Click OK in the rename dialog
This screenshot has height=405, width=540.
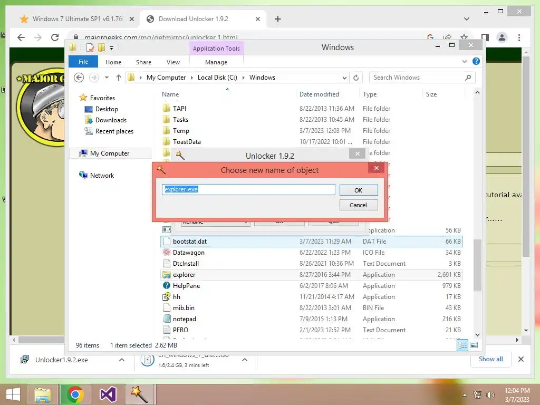pyautogui.click(x=358, y=190)
